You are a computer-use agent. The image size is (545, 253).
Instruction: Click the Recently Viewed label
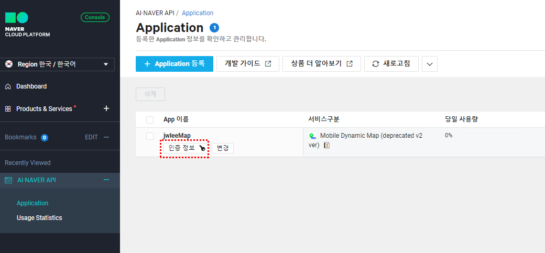tap(27, 162)
